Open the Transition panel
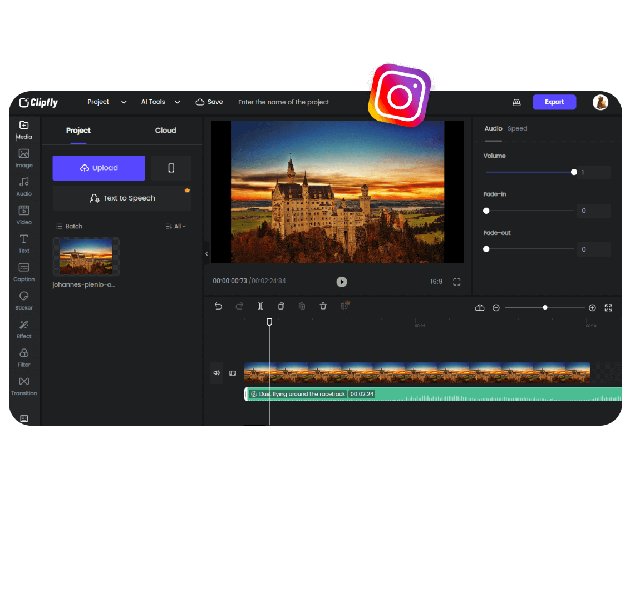Screen dimensions: 630x609 coord(24,386)
